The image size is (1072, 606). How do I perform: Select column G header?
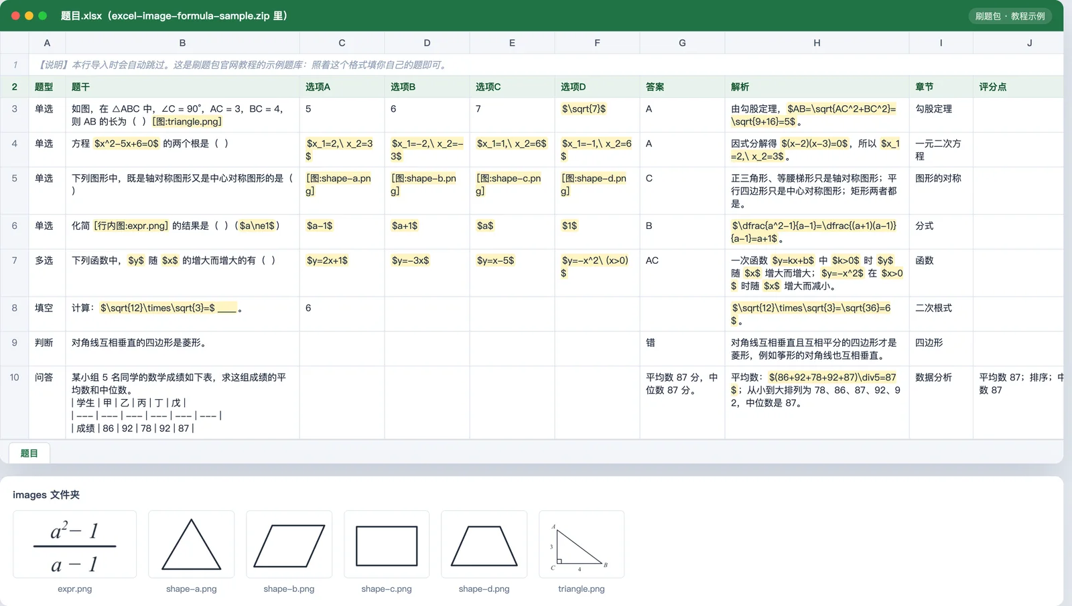tap(682, 43)
